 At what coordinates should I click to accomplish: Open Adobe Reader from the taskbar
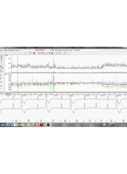[x=41, y=125]
